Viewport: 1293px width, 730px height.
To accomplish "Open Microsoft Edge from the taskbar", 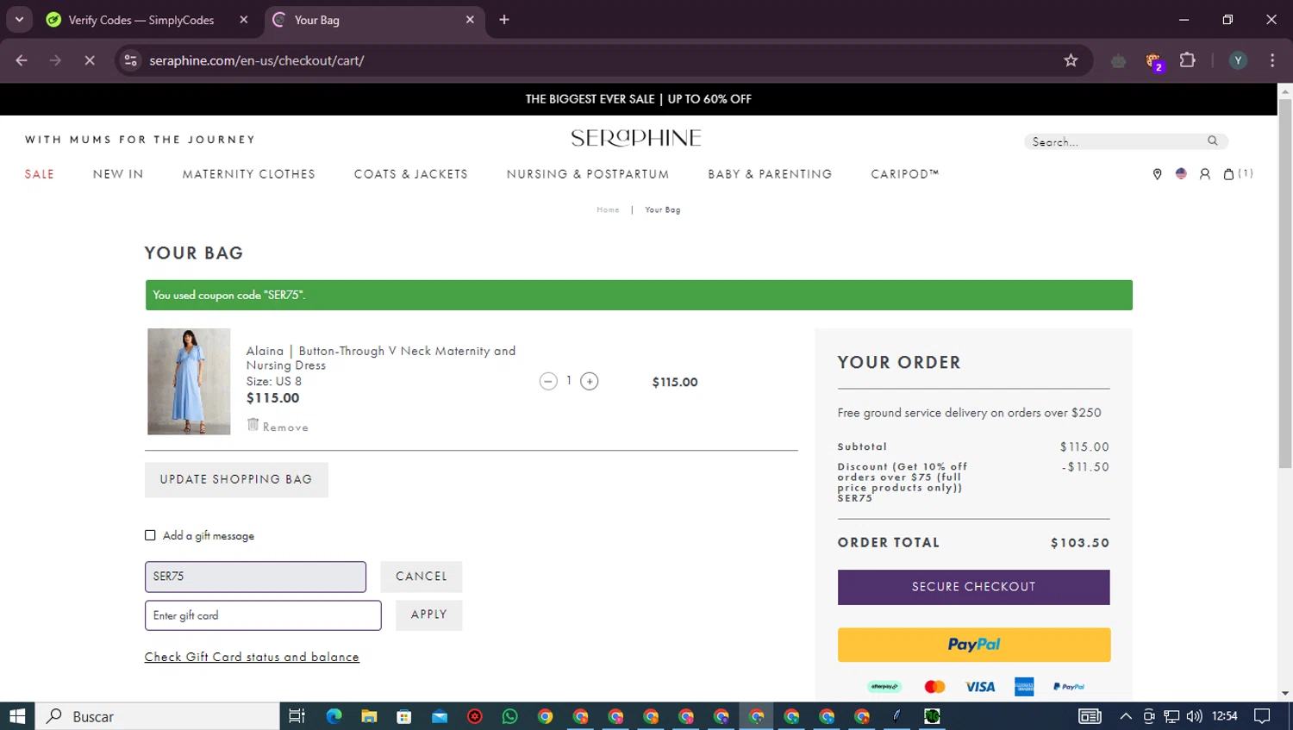I will tap(334, 716).
